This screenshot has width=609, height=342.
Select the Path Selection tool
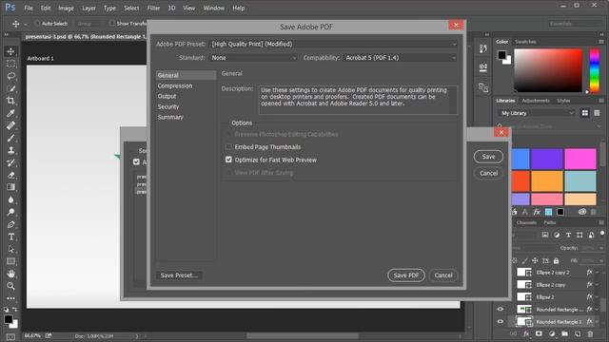10,249
